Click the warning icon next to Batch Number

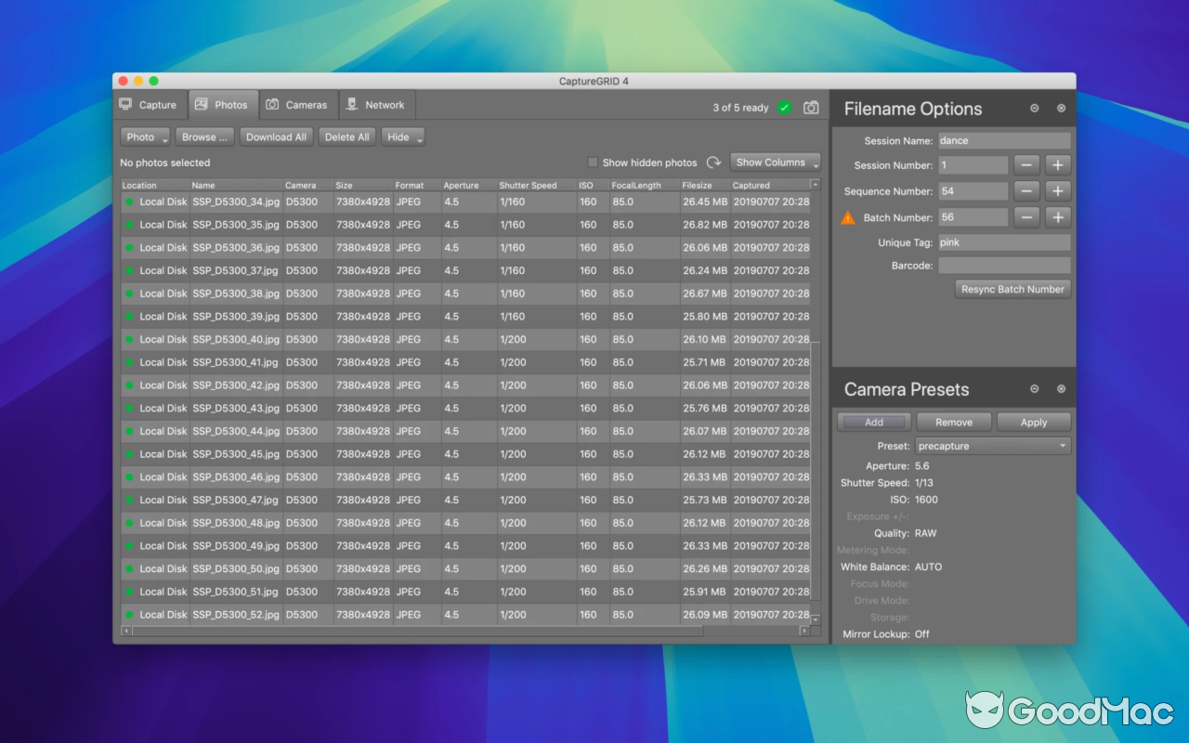[x=848, y=217]
